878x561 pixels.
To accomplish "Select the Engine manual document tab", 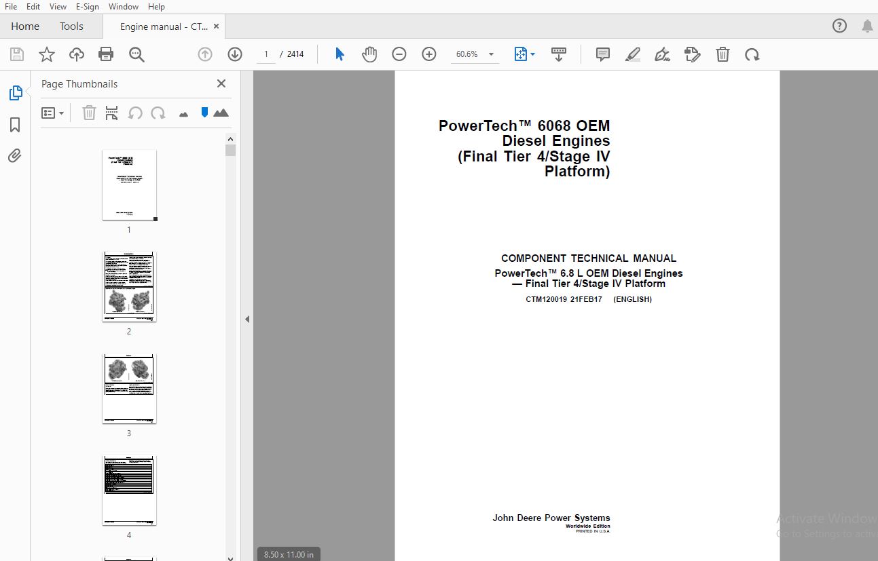I will [x=164, y=27].
